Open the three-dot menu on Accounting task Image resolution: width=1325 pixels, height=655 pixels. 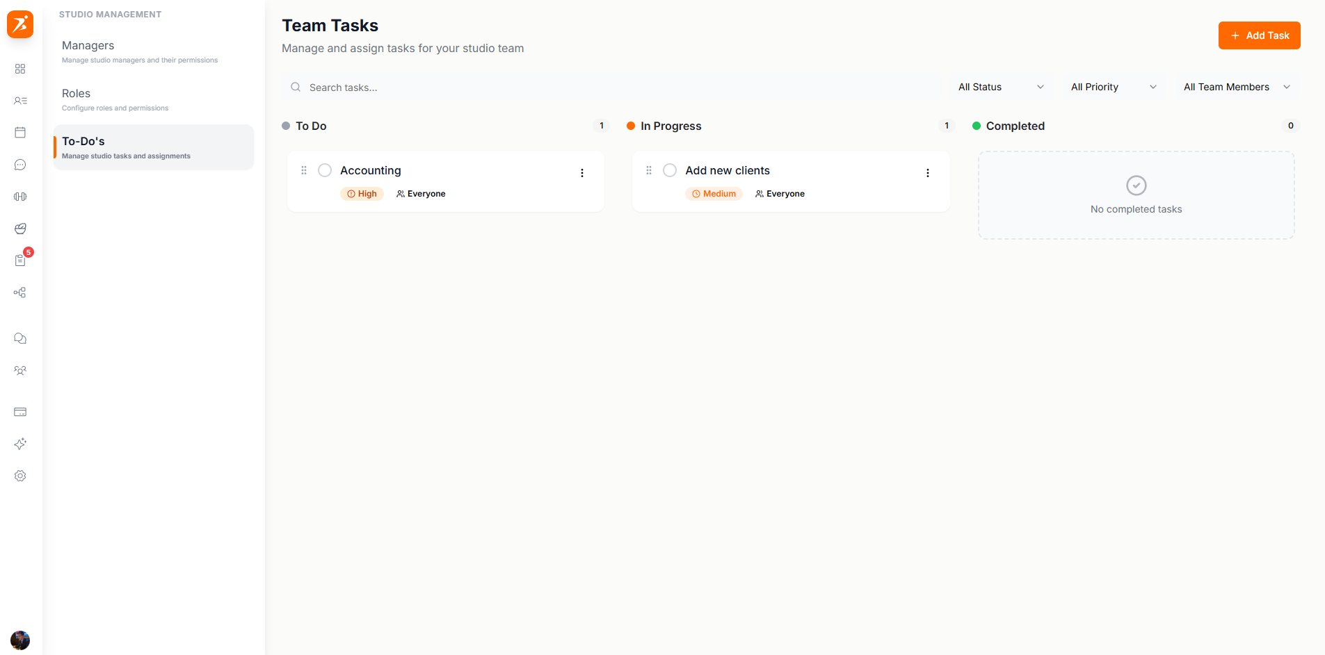pyautogui.click(x=582, y=173)
